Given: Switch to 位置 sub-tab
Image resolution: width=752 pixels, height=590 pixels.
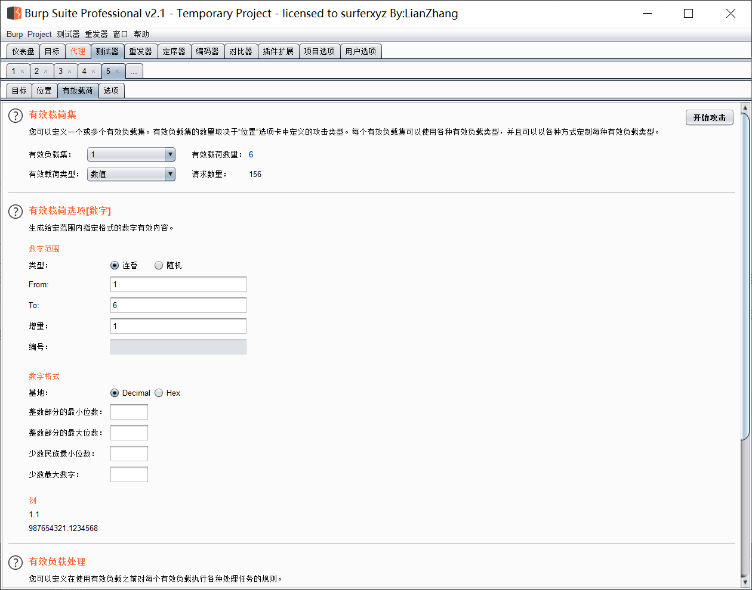Looking at the screenshot, I should [44, 91].
